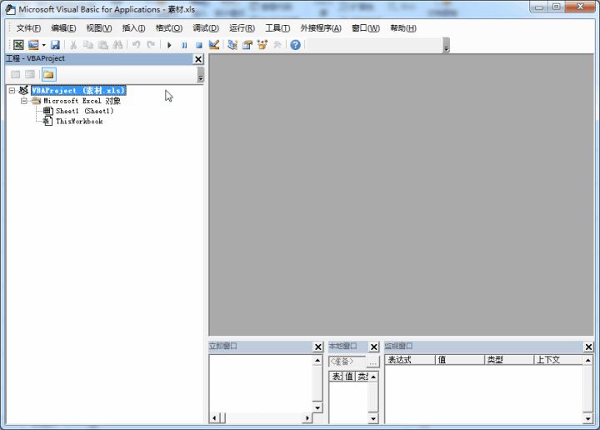Open the 文件(F) menu
600x430 pixels.
pos(28,28)
